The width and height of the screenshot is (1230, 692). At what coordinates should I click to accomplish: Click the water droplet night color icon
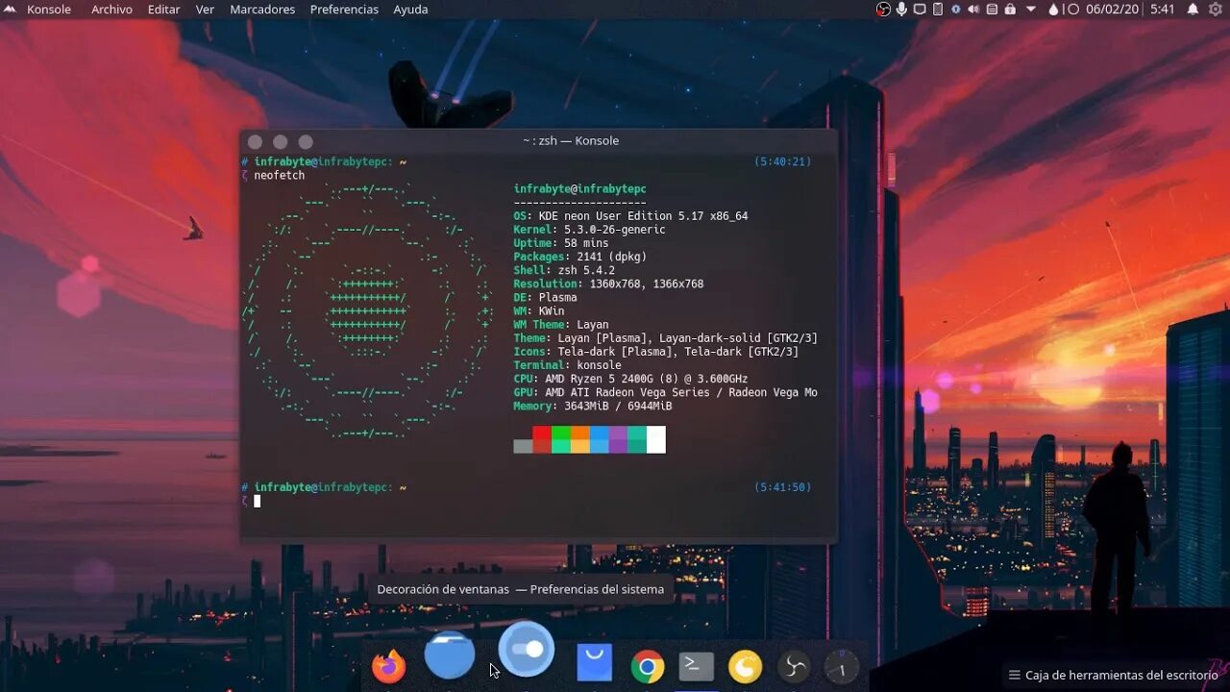[x=1053, y=10]
